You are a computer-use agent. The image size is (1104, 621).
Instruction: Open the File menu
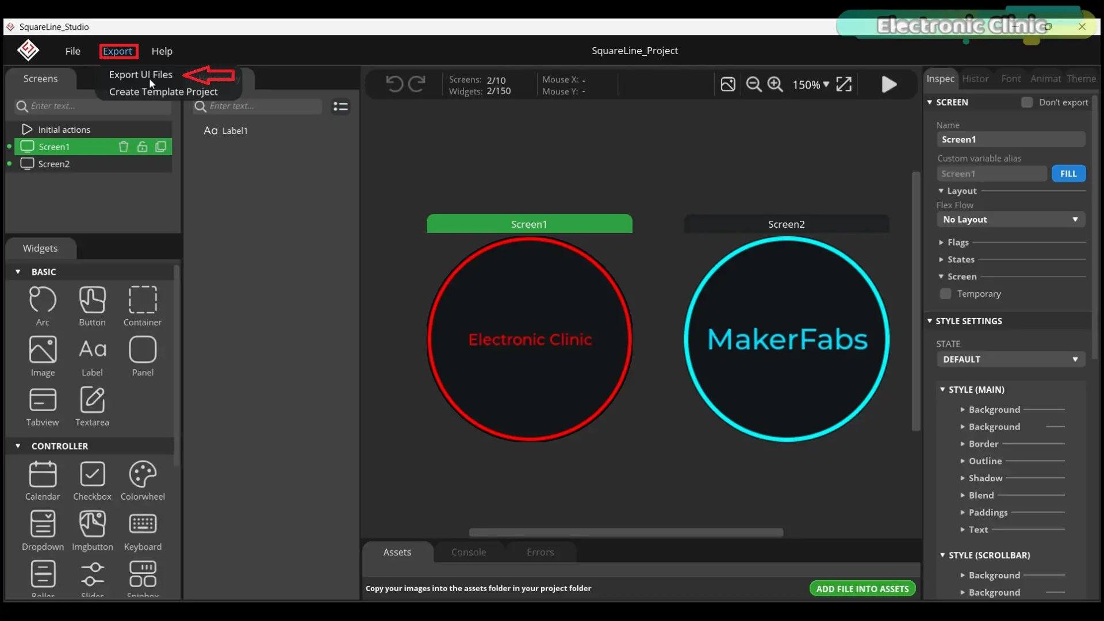[72, 51]
